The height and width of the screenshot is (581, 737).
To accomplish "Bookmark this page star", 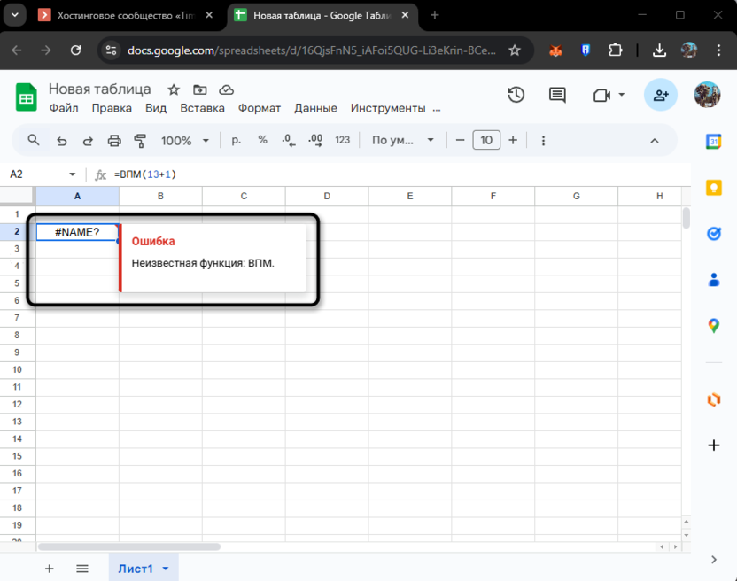I will 515,50.
